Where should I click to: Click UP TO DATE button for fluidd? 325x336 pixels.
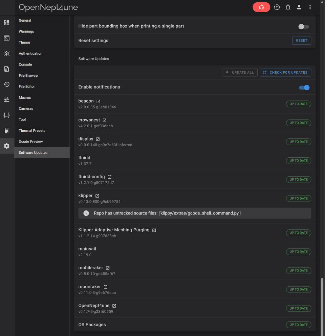[298, 160]
